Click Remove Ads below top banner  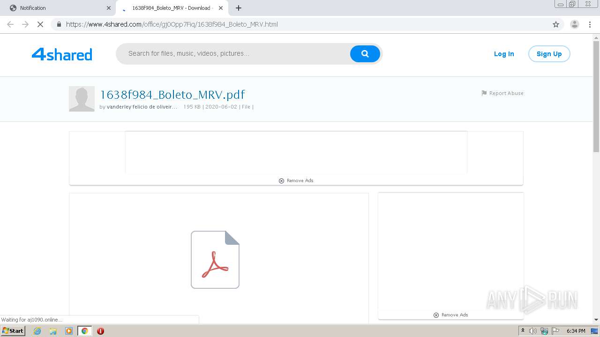coord(296,181)
